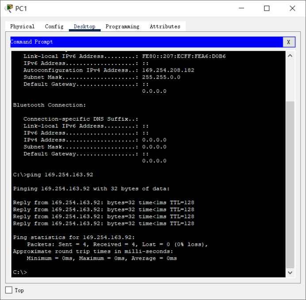Close the PC1 window
The width and height of the screenshot is (306, 300).
coord(292,8)
